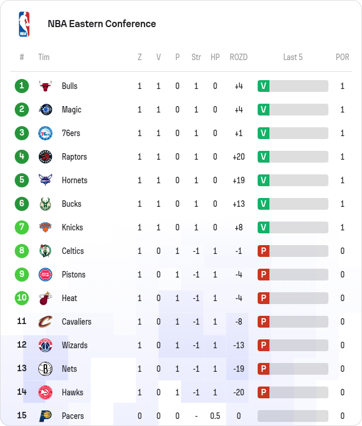Sort by the Str column header
The height and width of the screenshot is (426, 362).
(196, 57)
